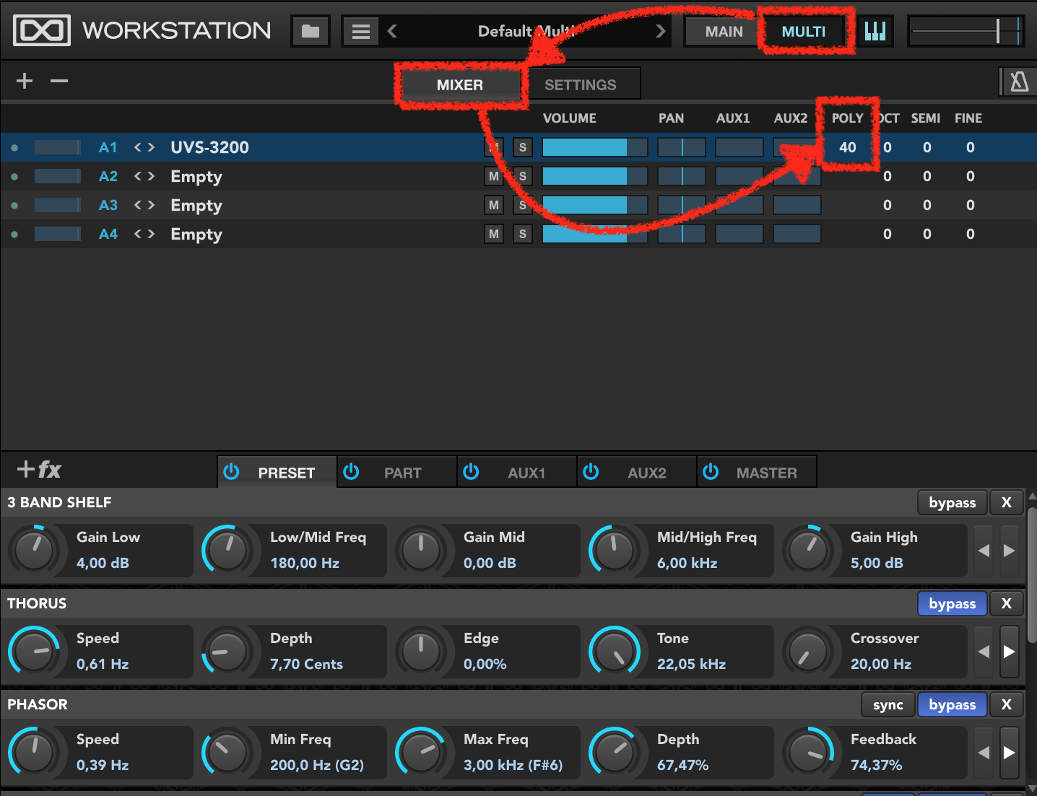This screenshot has height=796, width=1037.
Task: Adjust the master volume slider top right
Action: [997, 30]
